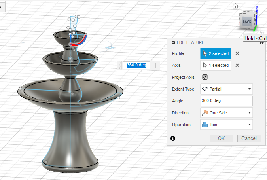Open the Extent Type dropdown showing Partial
The width and height of the screenshot is (267, 180).
[227, 89]
